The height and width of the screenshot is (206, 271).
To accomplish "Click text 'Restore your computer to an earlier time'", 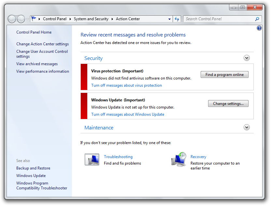I will (215, 166).
